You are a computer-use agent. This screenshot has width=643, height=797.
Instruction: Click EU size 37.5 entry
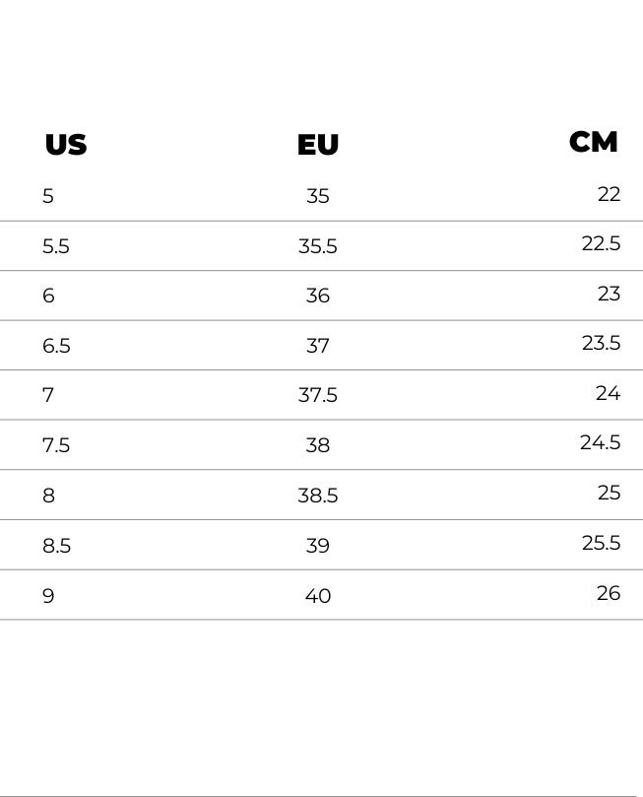coord(318,395)
